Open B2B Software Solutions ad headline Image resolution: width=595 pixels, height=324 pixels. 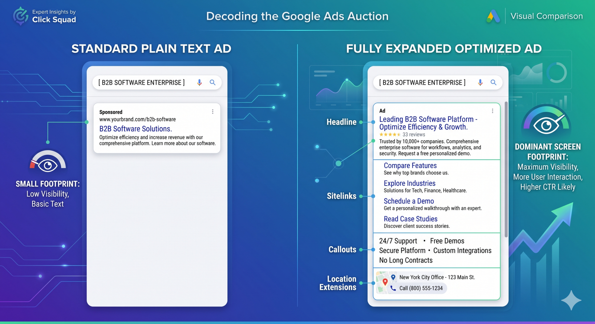click(x=135, y=129)
